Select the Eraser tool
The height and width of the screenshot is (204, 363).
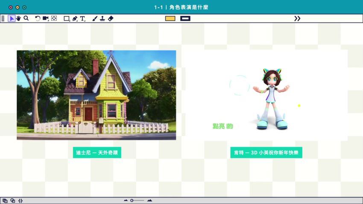(x=111, y=18)
